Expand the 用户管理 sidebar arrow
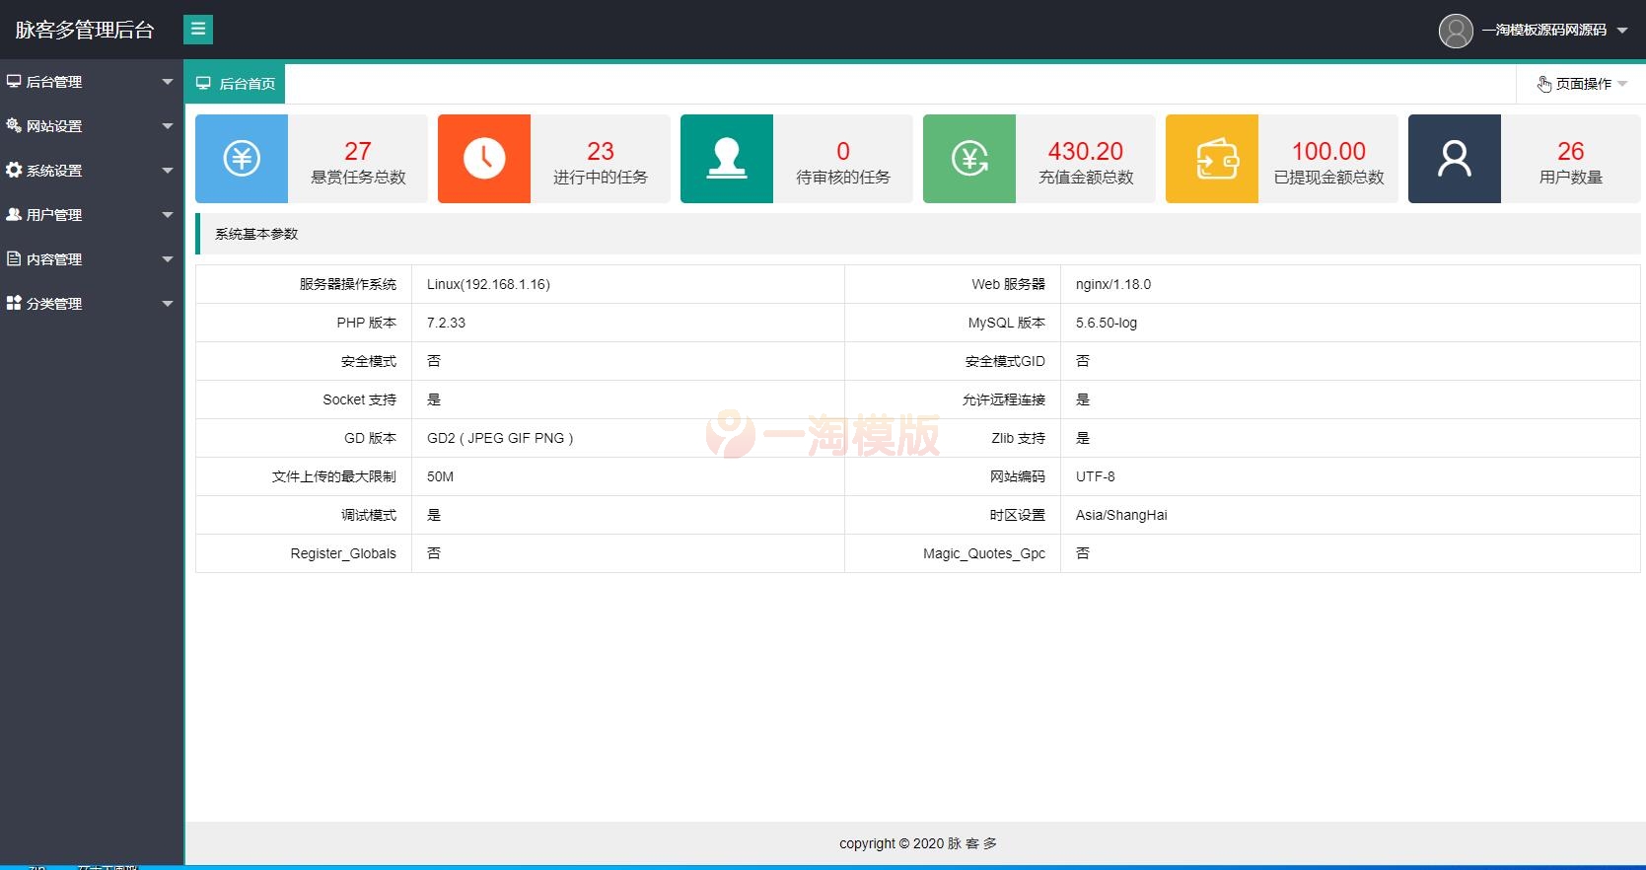1646x870 pixels. pyautogui.click(x=168, y=215)
